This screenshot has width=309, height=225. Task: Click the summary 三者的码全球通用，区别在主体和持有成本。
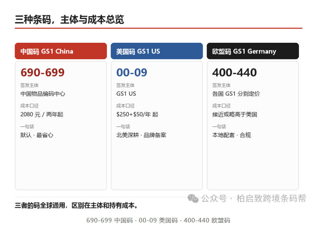[x=76, y=206]
